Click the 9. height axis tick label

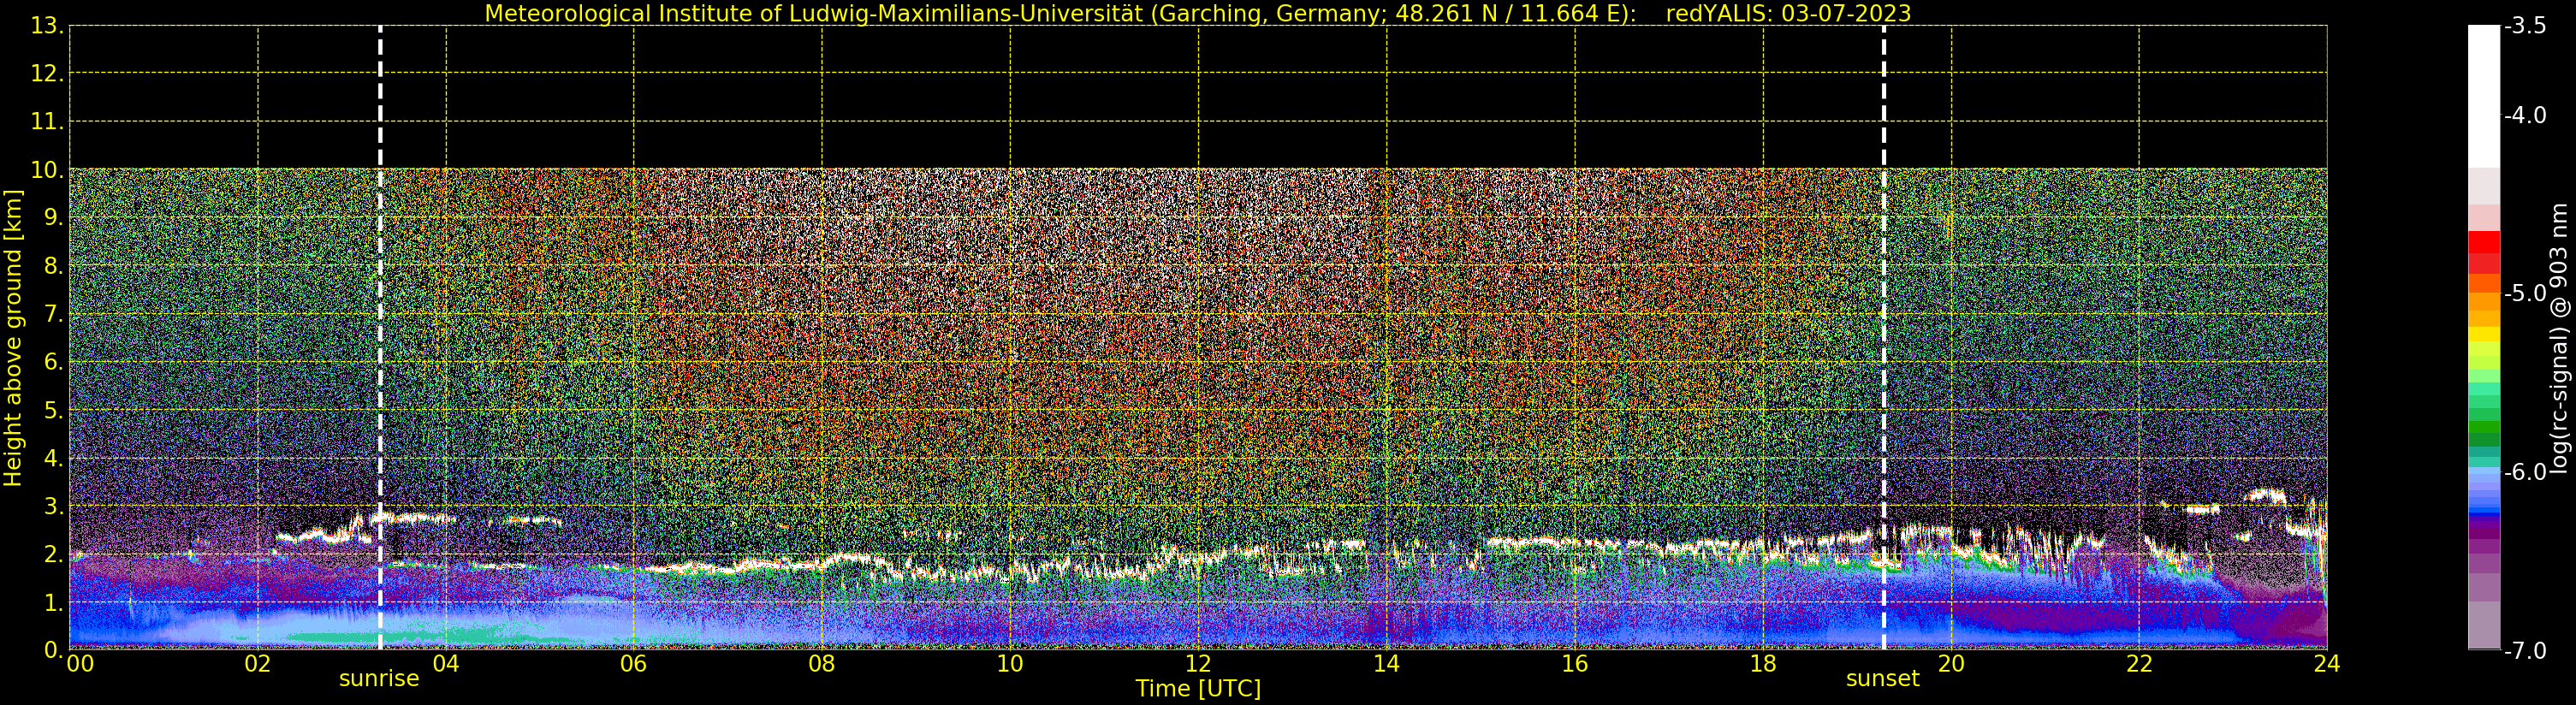point(53,218)
